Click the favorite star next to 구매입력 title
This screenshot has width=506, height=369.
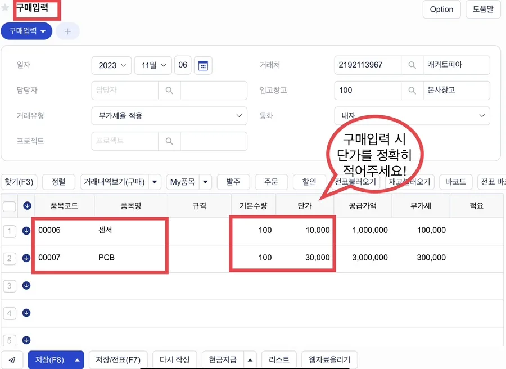click(5, 7)
